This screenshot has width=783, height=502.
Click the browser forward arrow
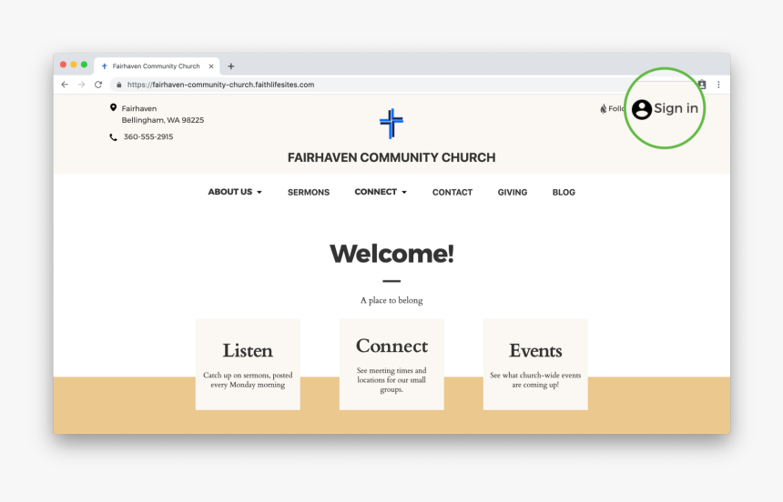[x=81, y=85]
